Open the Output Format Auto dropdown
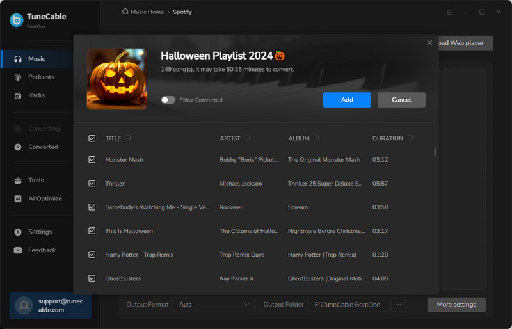Screen dimensions: 512x329 (x=213, y=305)
